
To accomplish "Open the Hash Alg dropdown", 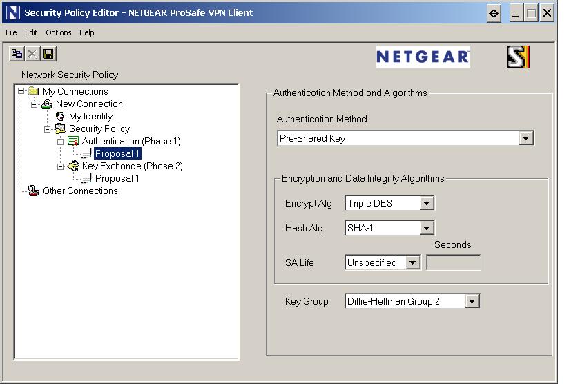I will point(427,228).
